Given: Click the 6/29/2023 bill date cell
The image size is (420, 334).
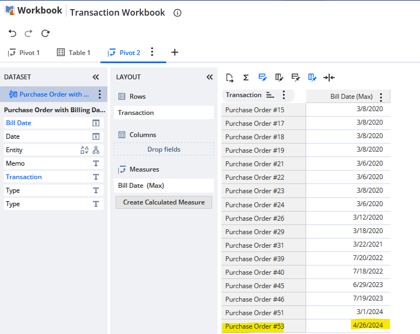Looking at the screenshot, I should (348, 285).
